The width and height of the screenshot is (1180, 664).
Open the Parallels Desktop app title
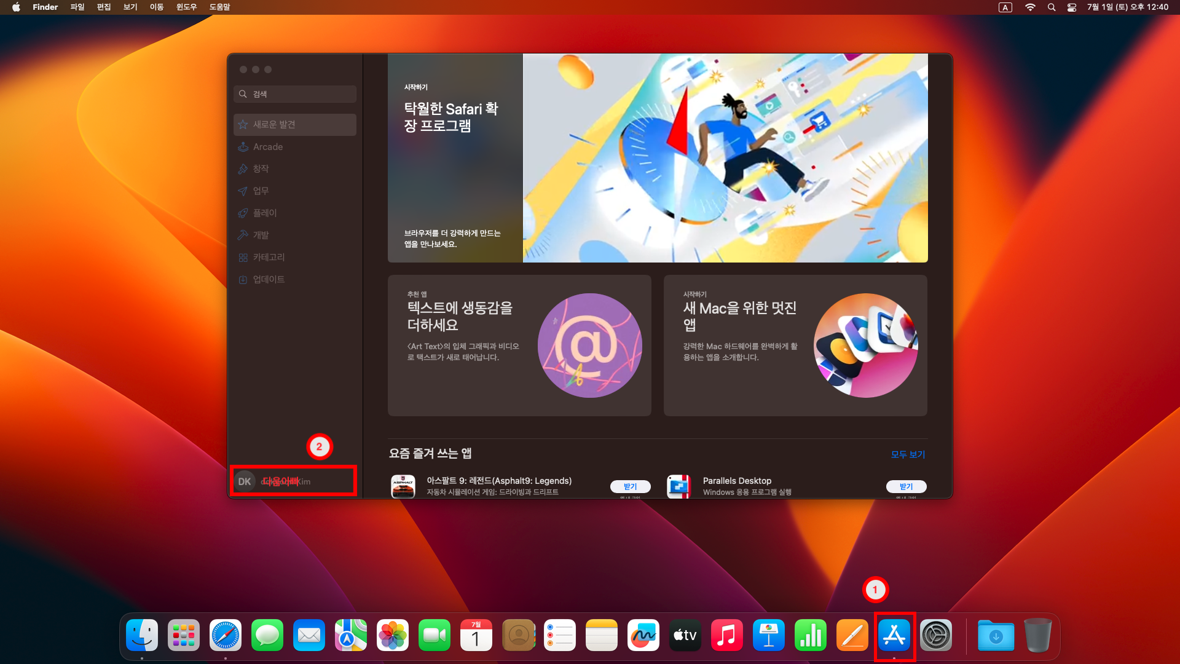[737, 481]
